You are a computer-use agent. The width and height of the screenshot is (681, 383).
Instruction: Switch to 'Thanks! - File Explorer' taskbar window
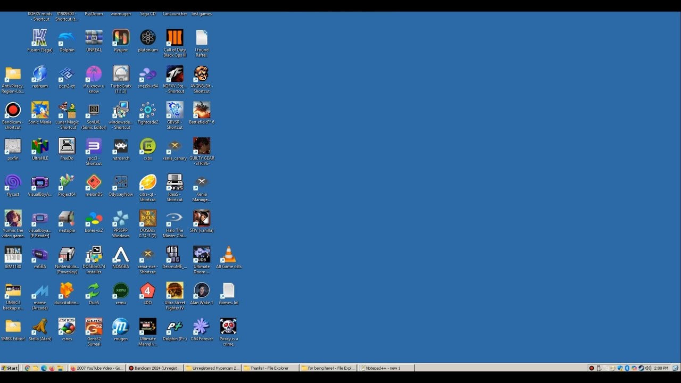(x=270, y=368)
